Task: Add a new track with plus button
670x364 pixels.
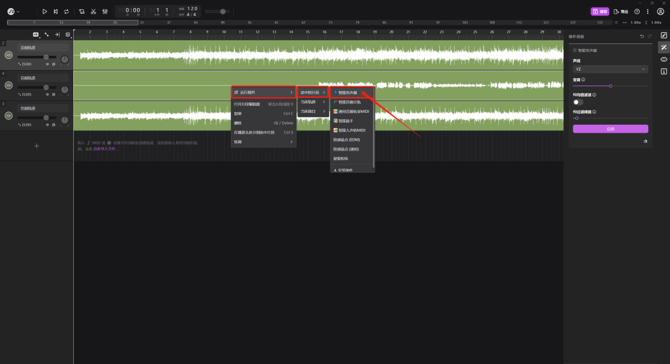Action: [37, 146]
